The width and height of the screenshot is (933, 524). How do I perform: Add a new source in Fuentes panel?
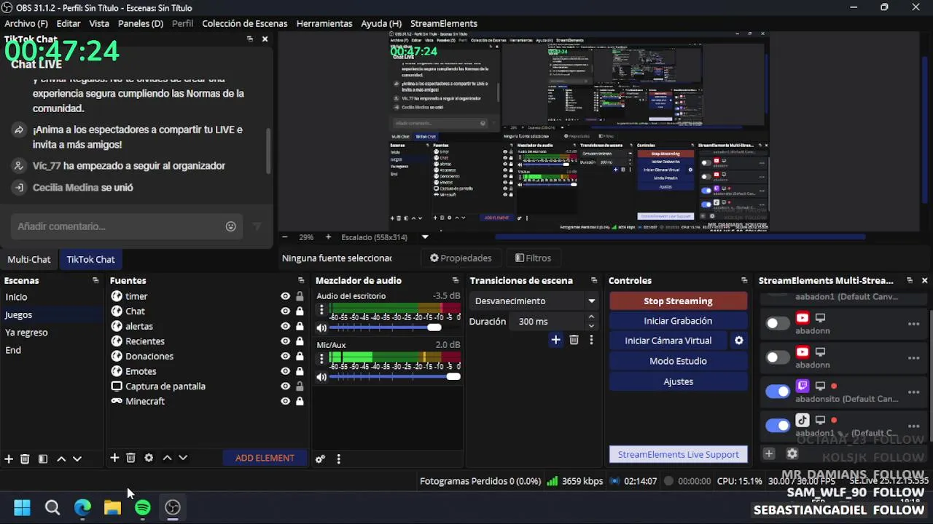[114, 458]
